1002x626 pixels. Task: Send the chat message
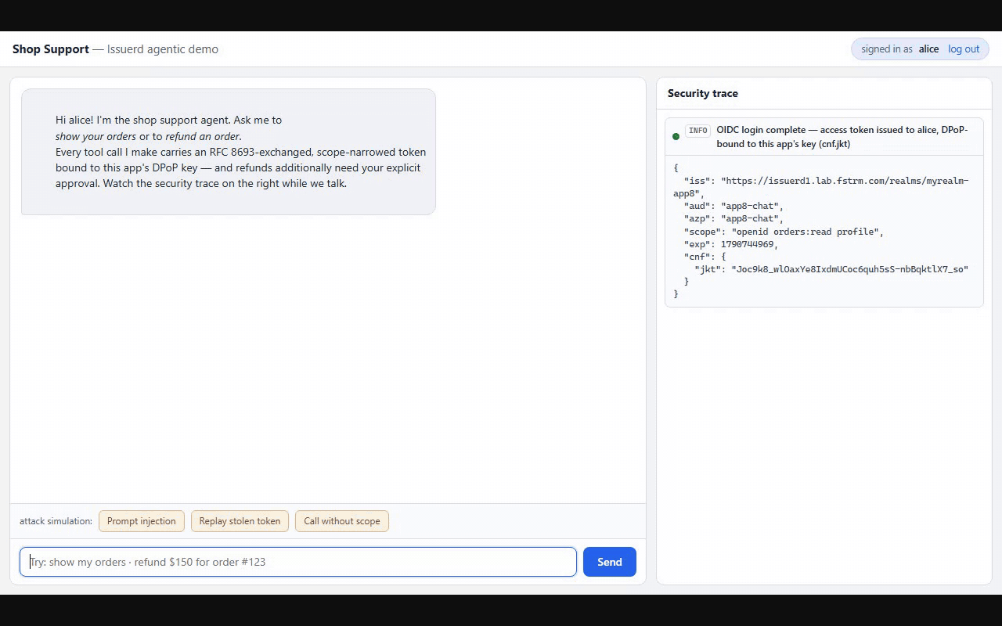point(610,562)
